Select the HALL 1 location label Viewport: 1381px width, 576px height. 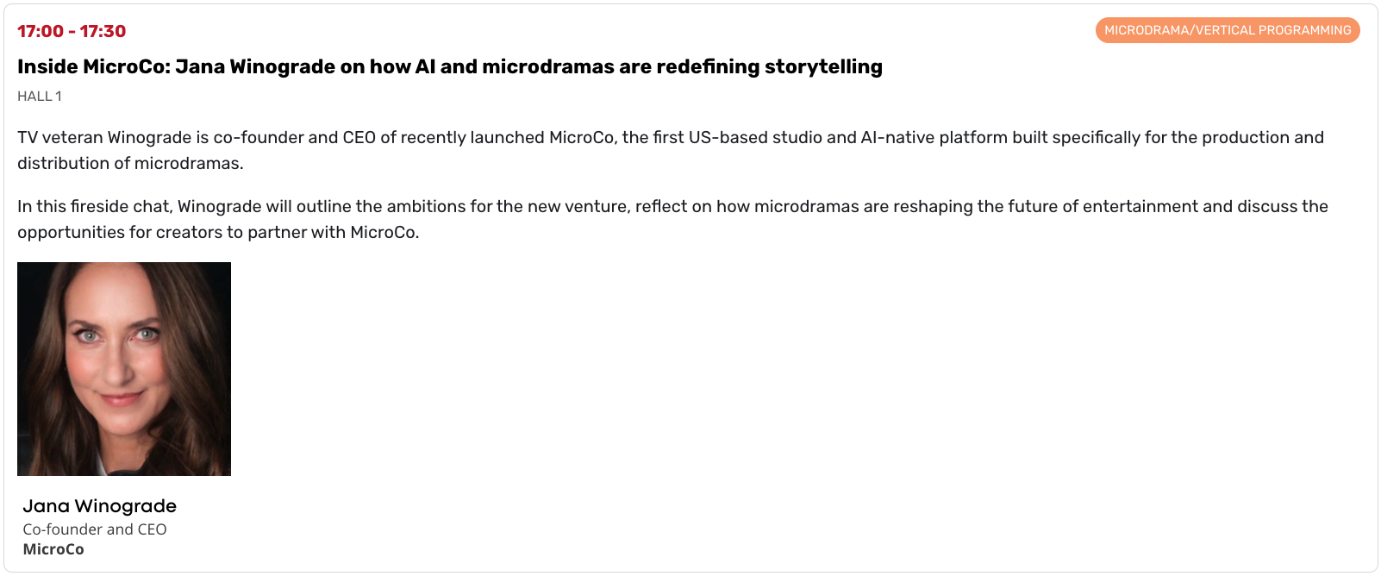pos(40,96)
